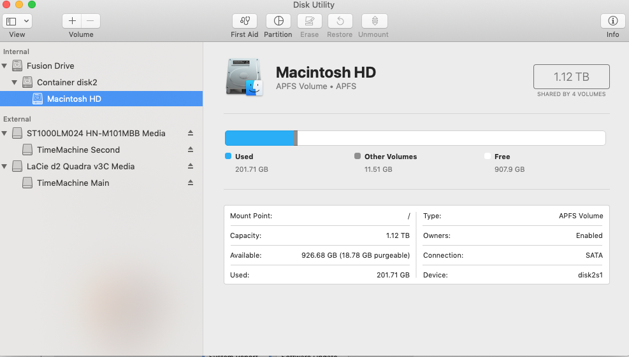This screenshot has height=357, width=629.
Task: Select Fusion Drive in the sidebar
Action: tap(50, 66)
